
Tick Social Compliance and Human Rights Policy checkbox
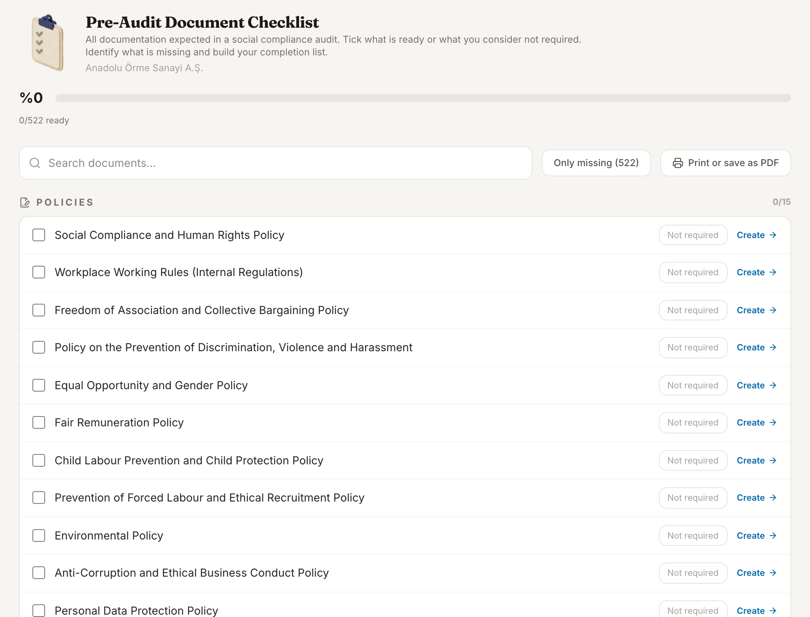coord(39,235)
